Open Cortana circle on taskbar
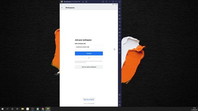Screen dimensions: 198x111 point(12,109)
